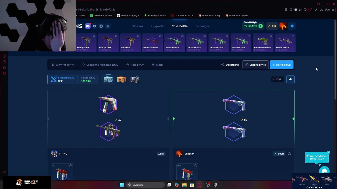Open the Case Battle tab
The width and height of the screenshot is (337, 189).
pos(180,26)
